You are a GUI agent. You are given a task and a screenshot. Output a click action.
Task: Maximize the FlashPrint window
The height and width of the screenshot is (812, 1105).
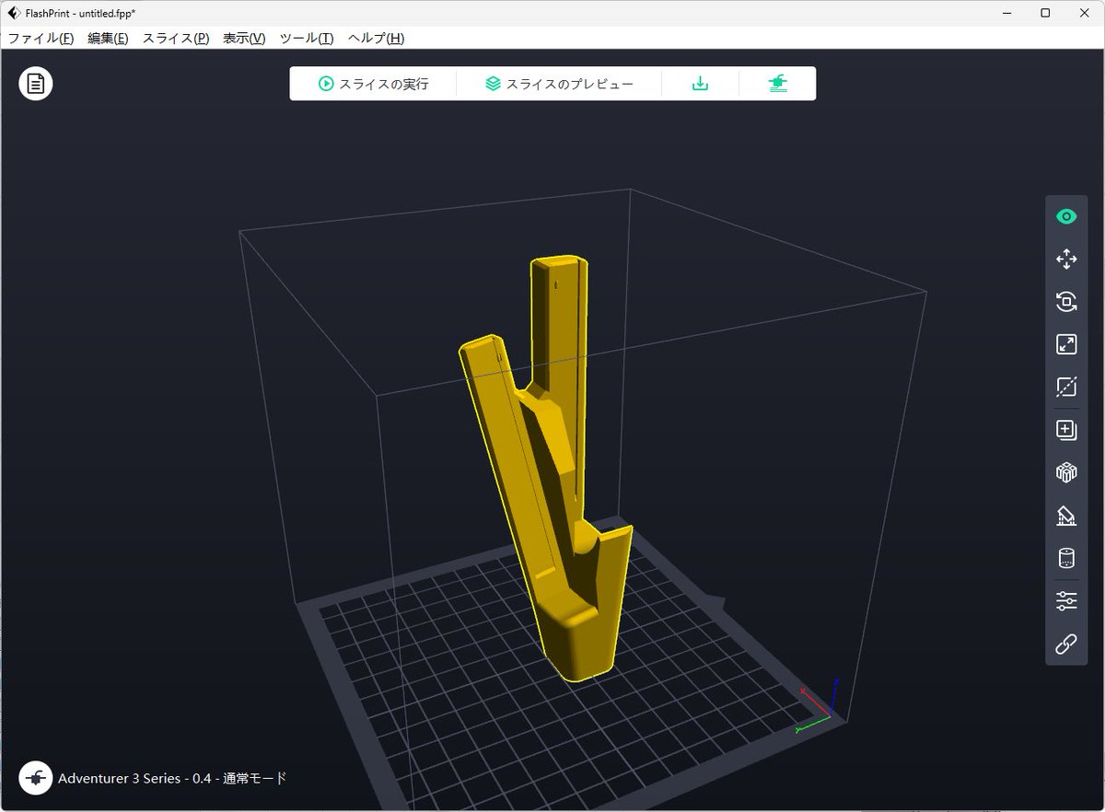(x=1044, y=13)
